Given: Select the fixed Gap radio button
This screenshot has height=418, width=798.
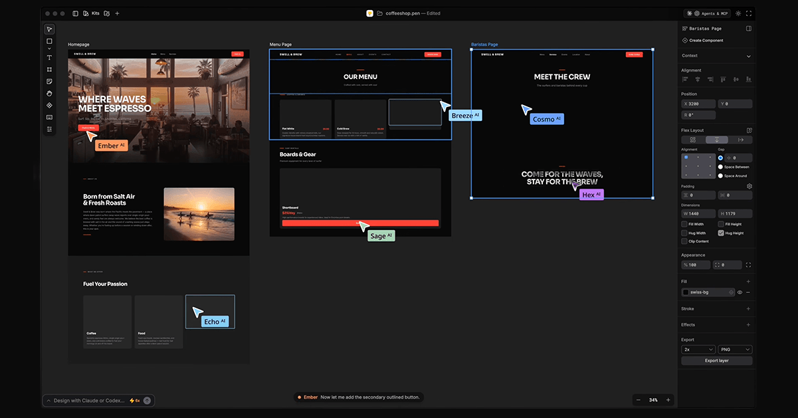Looking at the screenshot, I should point(720,158).
